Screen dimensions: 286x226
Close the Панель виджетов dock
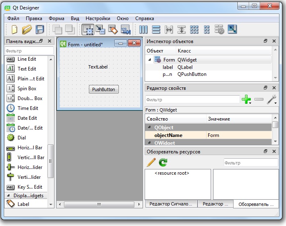point(50,41)
